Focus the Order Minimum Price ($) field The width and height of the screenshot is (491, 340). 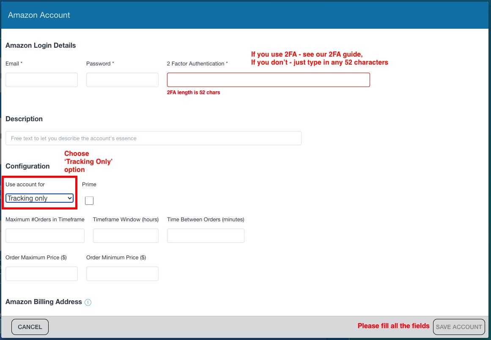pyautogui.click(x=122, y=274)
